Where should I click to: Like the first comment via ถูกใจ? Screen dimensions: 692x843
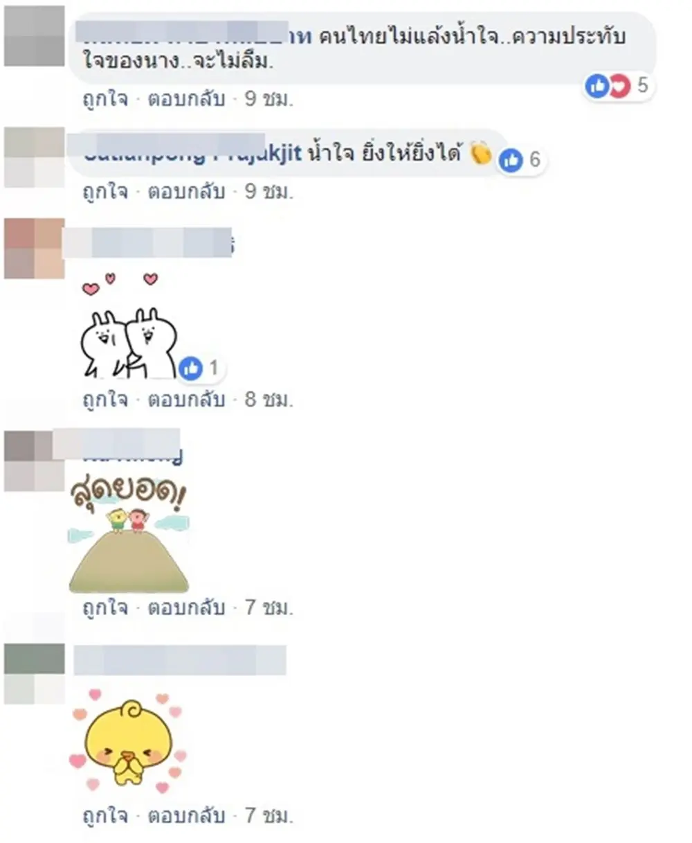pos(105,99)
